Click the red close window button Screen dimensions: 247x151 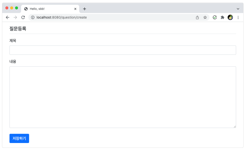click(x=7, y=8)
